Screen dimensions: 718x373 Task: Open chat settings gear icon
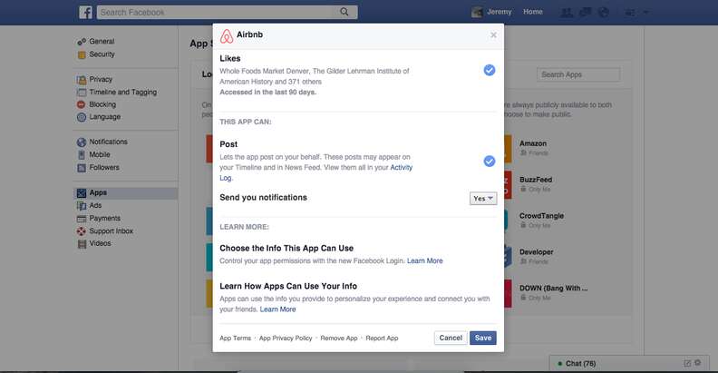pyautogui.click(x=697, y=362)
